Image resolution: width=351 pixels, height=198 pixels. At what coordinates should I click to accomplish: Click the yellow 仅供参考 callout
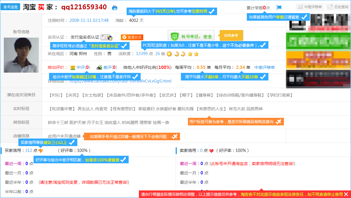tap(231, 36)
